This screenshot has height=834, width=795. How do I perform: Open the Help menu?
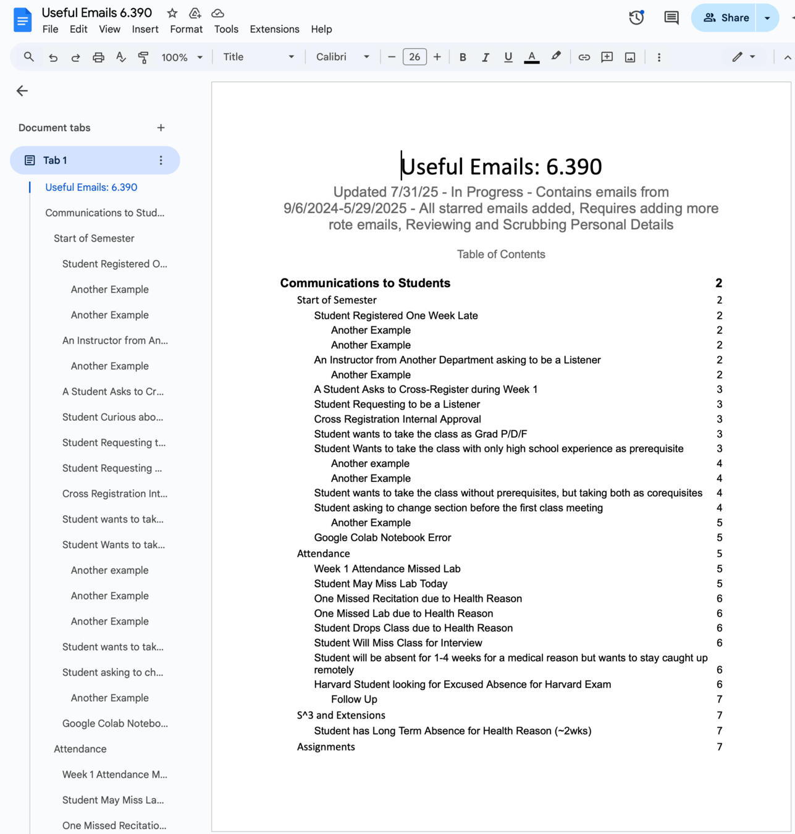click(321, 29)
